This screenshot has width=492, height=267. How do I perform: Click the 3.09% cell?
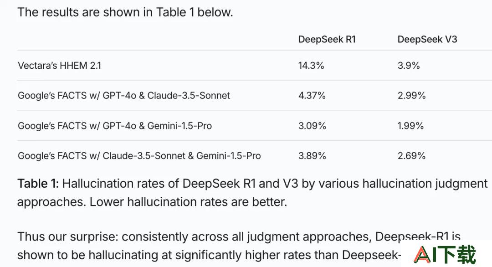[312, 125]
